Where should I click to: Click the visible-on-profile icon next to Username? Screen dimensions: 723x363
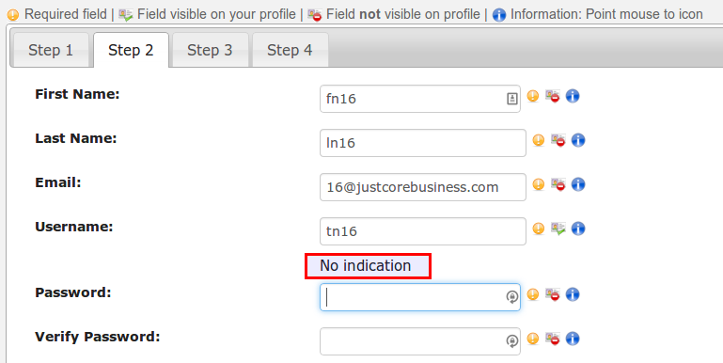[558, 229]
